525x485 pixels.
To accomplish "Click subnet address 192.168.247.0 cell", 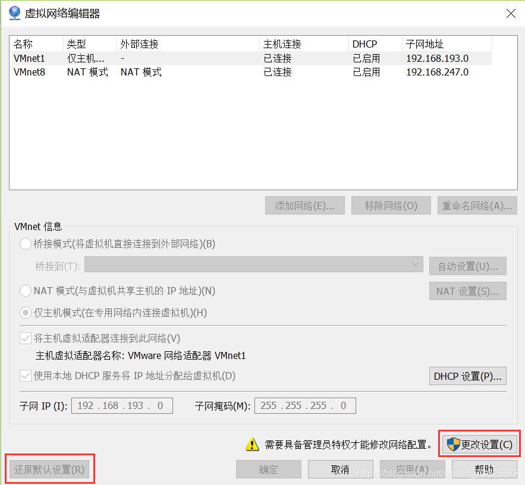I will 437,72.
